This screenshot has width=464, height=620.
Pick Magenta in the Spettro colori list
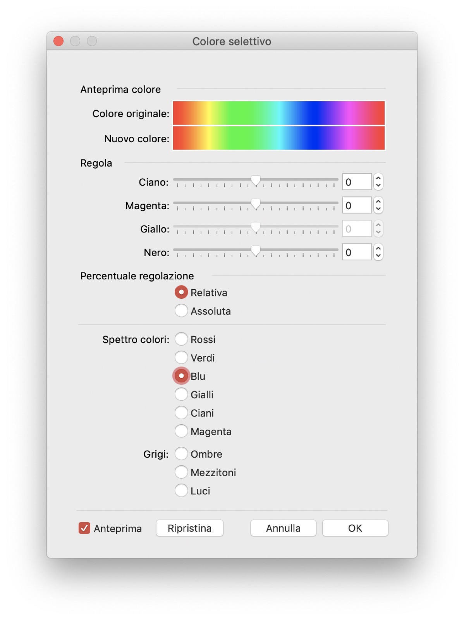point(181,431)
